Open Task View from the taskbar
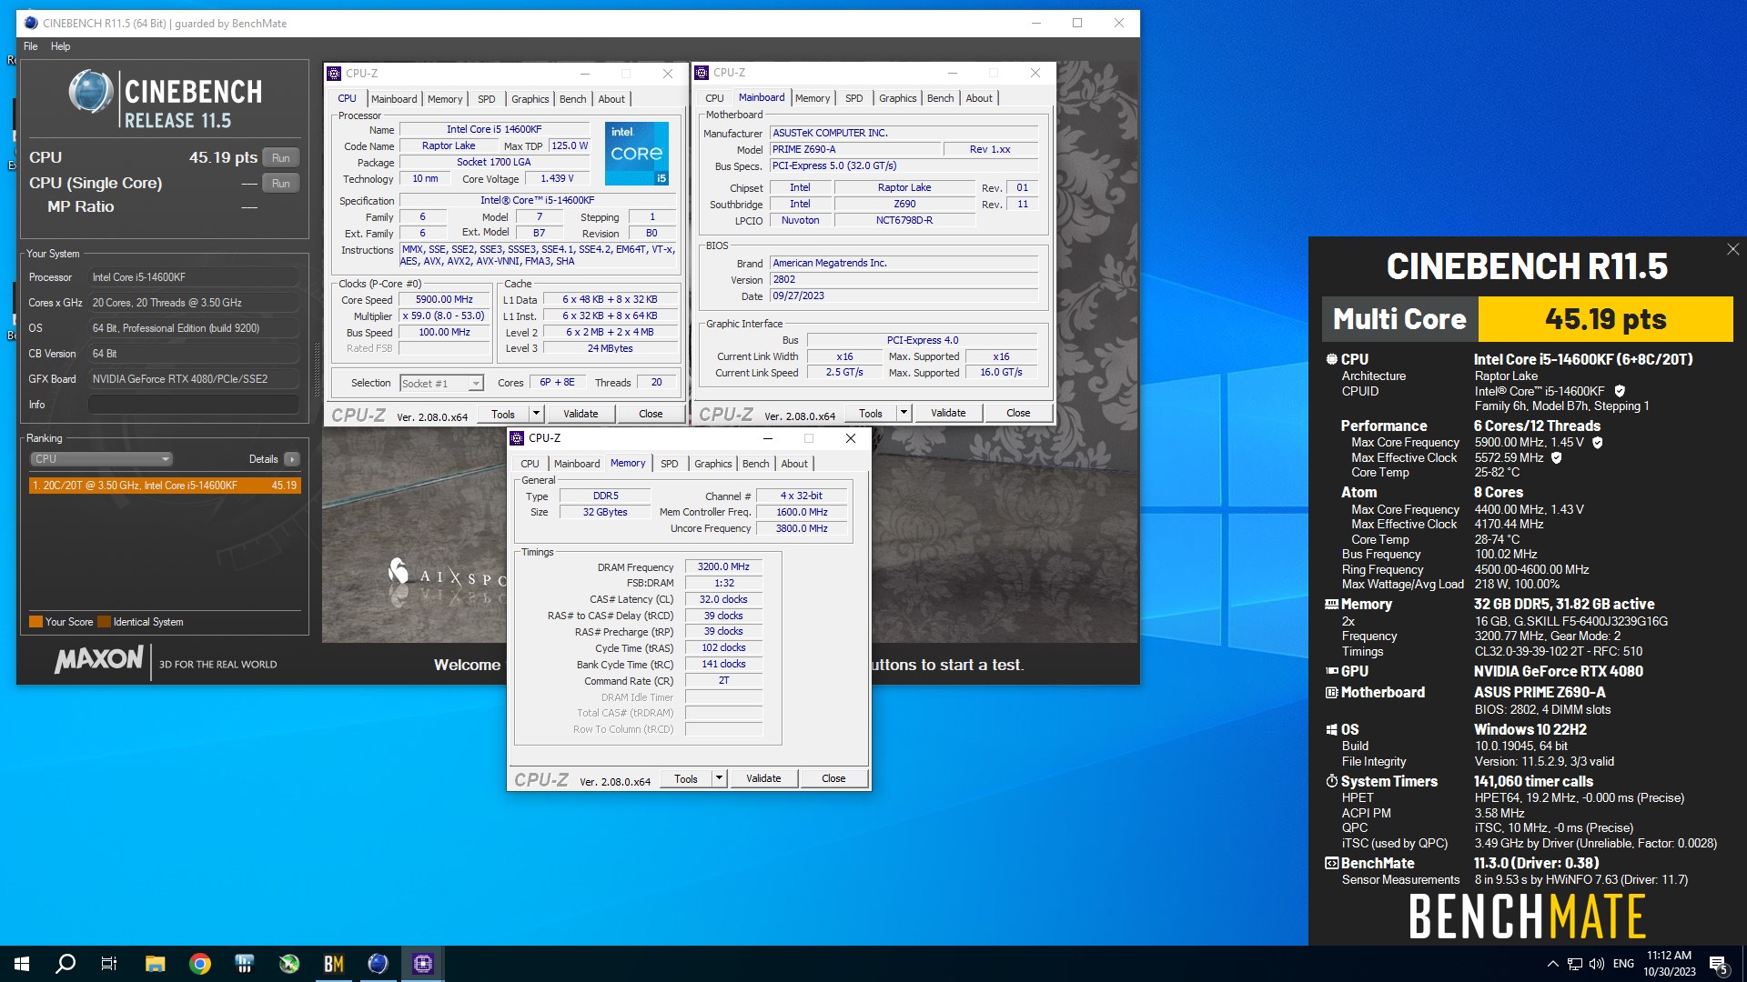The width and height of the screenshot is (1747, 982). (109, 964)
